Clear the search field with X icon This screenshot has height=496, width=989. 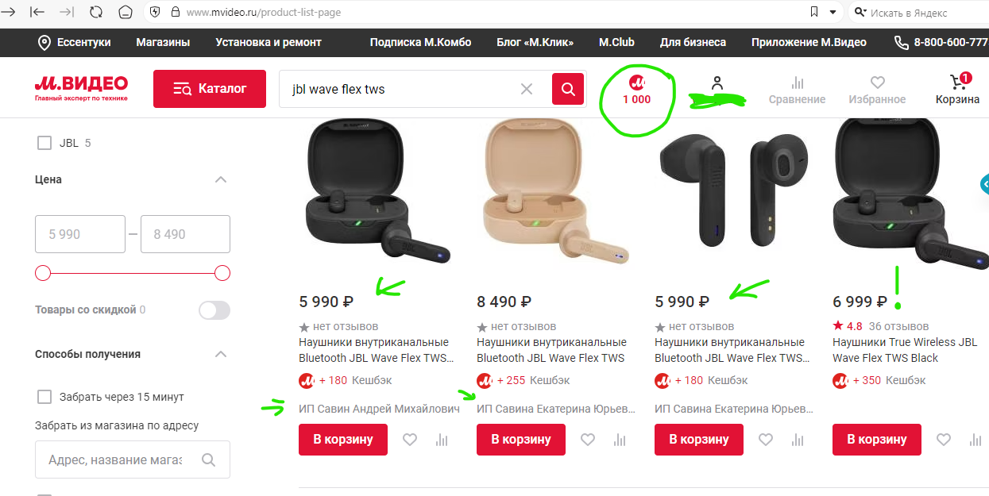(527, 89)
